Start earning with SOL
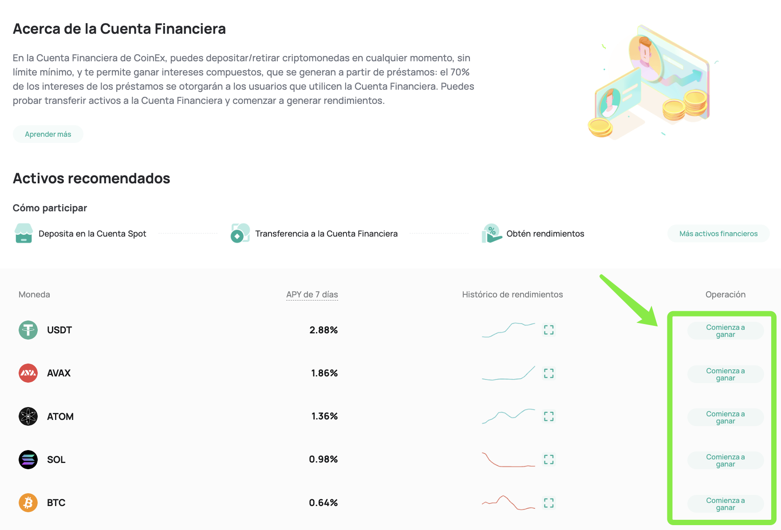Image resolution: width=781 pixels, height=530 pixels. (x=725, y=460)
